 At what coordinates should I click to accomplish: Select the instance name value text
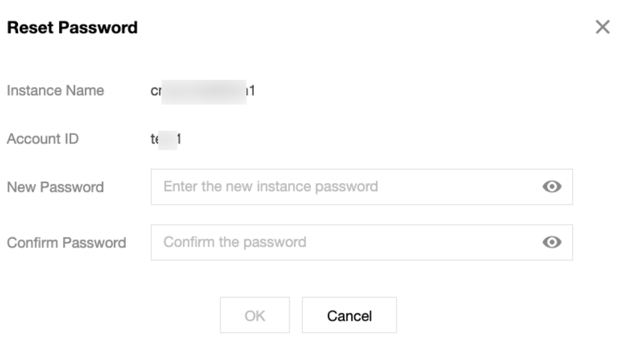(x=203, y=91)
